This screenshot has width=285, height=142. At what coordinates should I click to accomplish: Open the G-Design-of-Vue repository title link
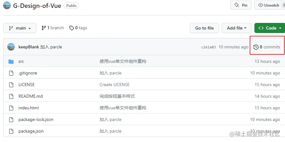point(37,6)
